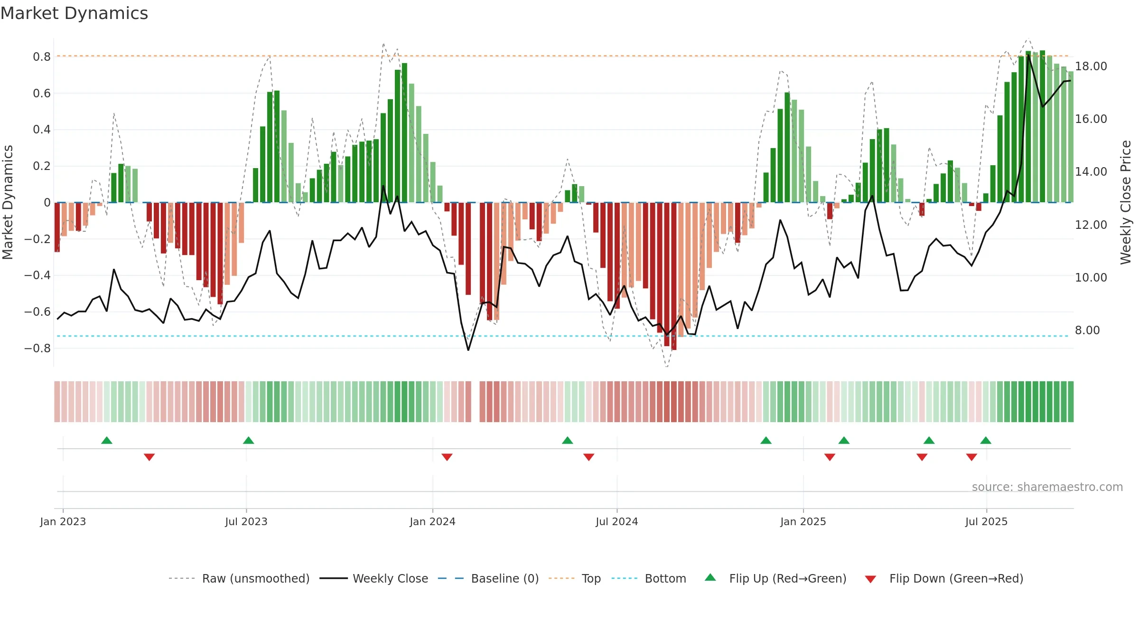Click the Jan 2023 axis label
Screen dimensions: 1139x641
tap(63, 521)
